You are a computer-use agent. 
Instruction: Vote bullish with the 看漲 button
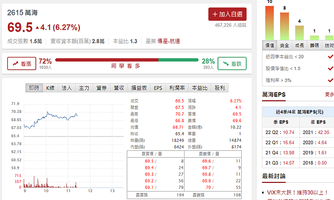(21, 64)
